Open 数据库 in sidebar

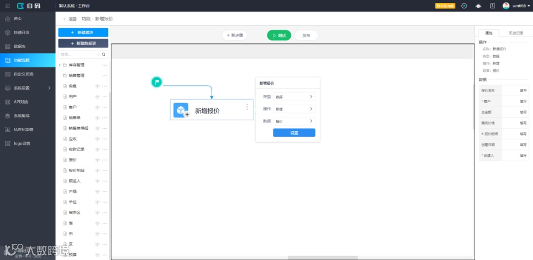tap(28, 46)
